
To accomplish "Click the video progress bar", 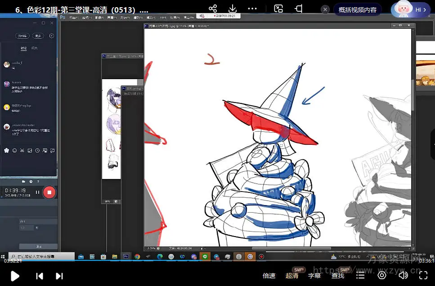I will (217, 260).
